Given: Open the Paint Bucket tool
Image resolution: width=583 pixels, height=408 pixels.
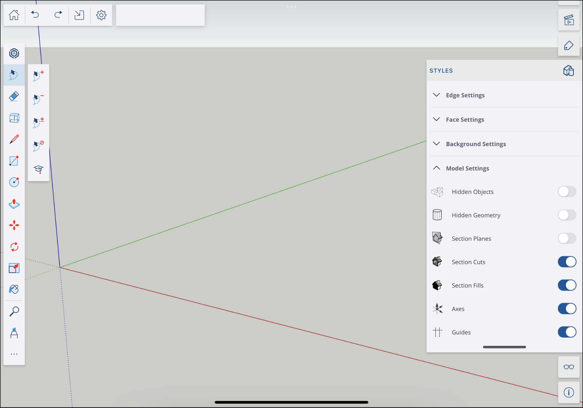Looking at the screenshot, I should pyautogui.click(x=14, y=289).
